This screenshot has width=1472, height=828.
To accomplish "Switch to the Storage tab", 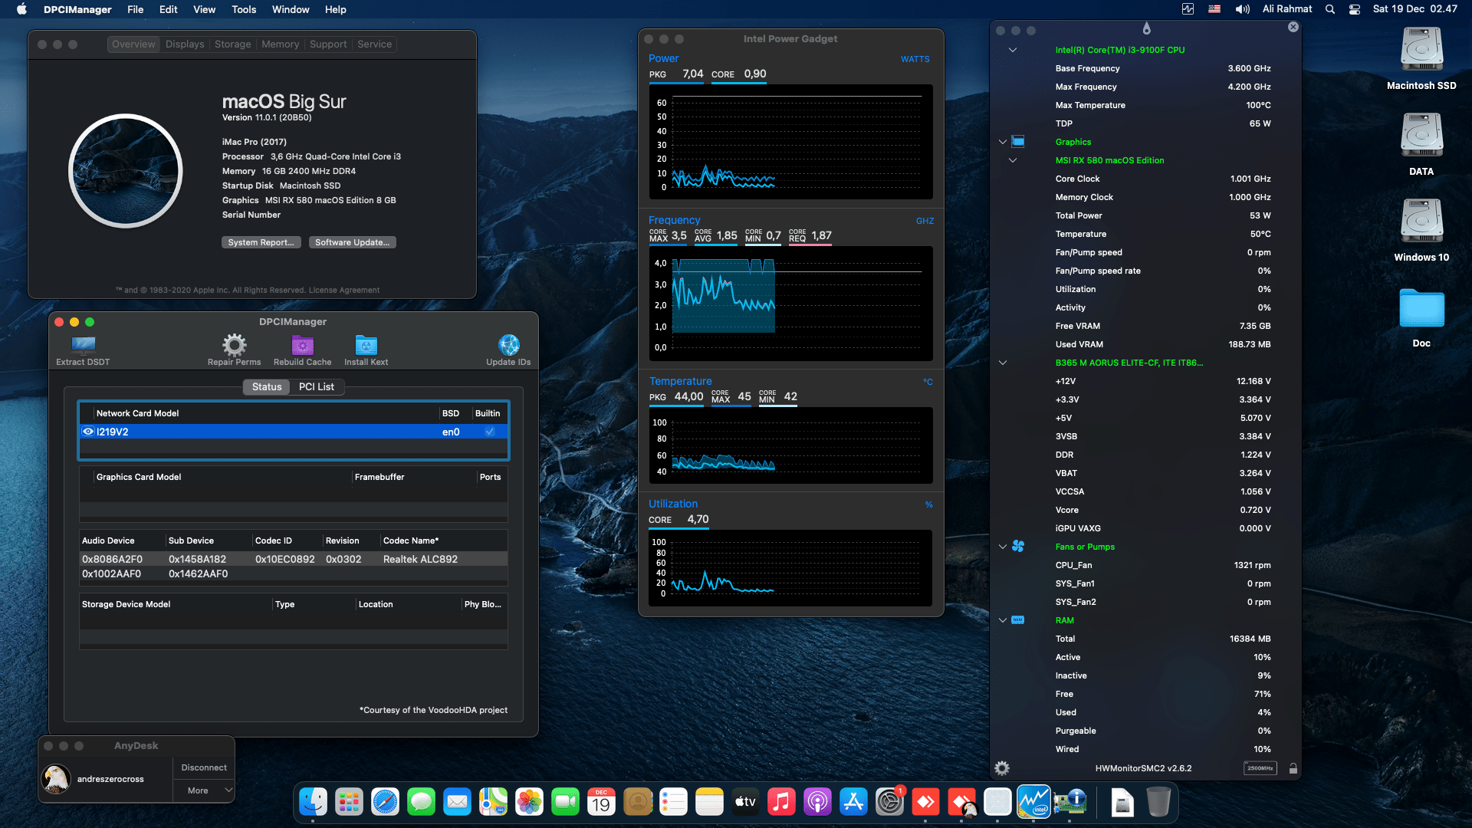I will (232, 44).
